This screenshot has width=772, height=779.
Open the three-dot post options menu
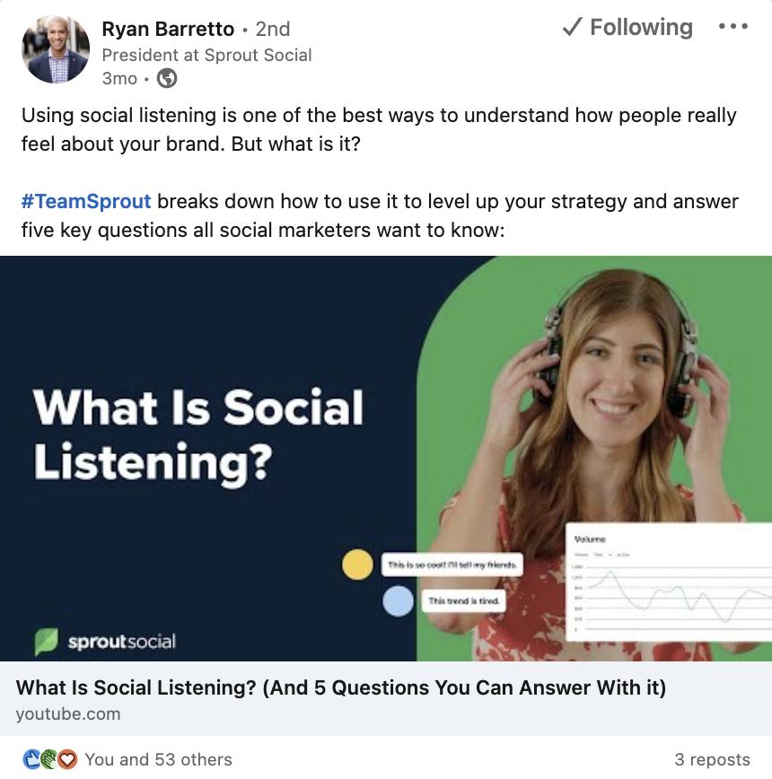tap(733, 28)
